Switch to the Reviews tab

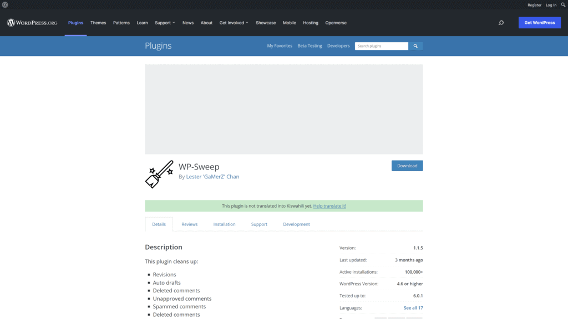point(190,224)
